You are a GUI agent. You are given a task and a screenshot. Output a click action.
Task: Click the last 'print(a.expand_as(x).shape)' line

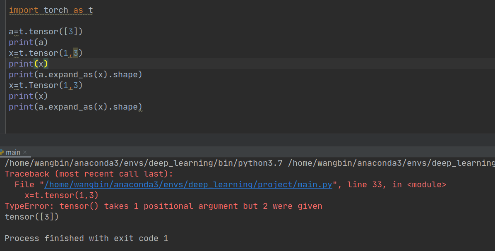75,107
